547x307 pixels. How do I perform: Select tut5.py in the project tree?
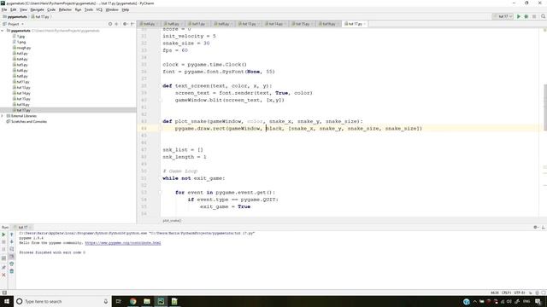pyautogui.click(x=20, y=65)
